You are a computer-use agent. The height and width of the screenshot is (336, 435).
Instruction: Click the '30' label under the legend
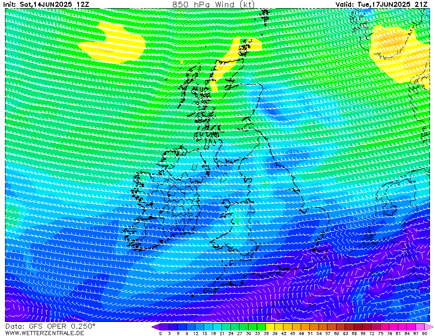click(249, 333)
